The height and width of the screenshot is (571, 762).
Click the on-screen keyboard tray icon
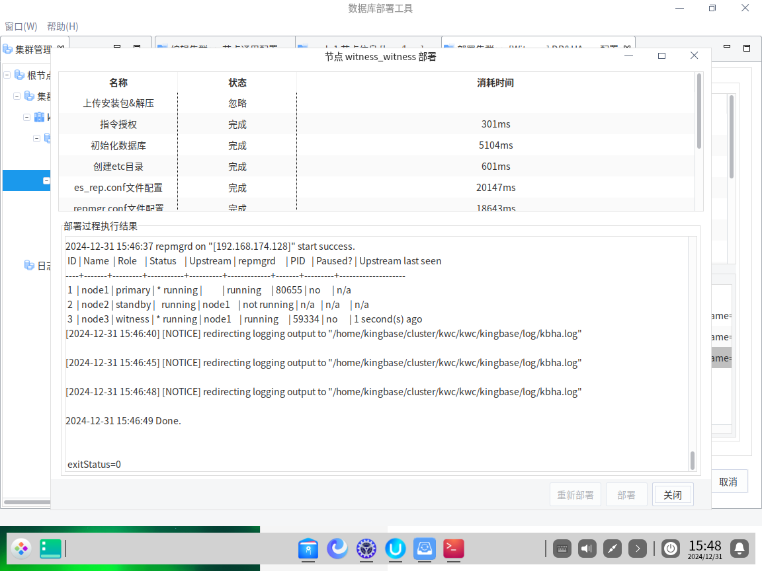click(x=562, y=548)
